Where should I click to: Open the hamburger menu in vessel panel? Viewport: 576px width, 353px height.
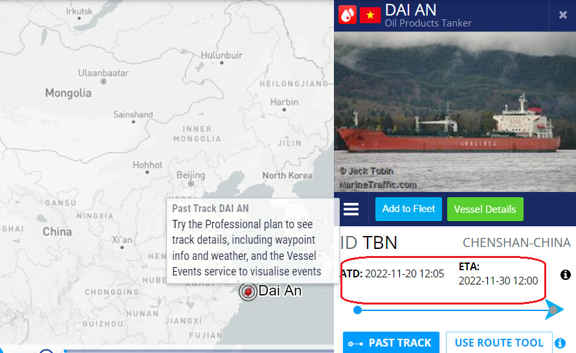click(x=351, y=209)
